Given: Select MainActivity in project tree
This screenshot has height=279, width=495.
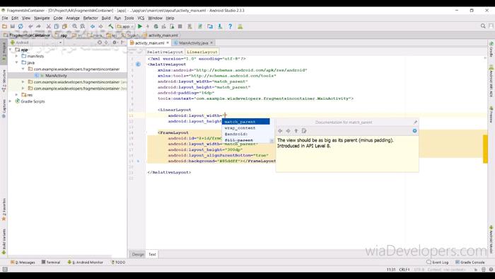Looking at the screenshot, I should 56,76.
